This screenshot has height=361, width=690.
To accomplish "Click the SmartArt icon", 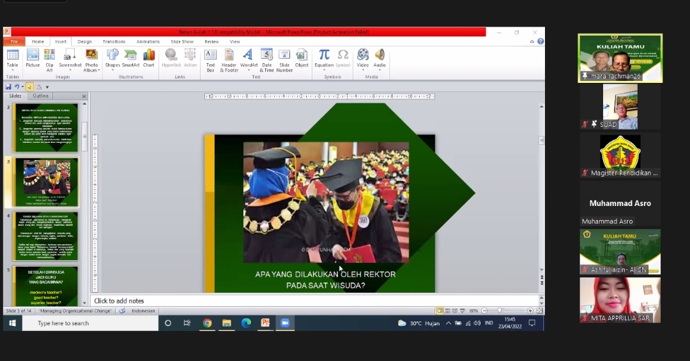I will tap(130, 58).
